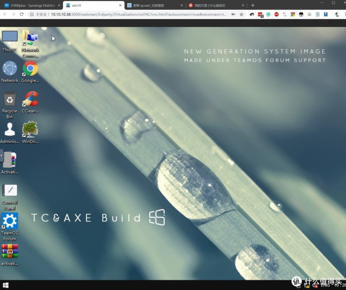Open the Recycle Bin
This screenshot has height=290, width=346.
(10, 105)
